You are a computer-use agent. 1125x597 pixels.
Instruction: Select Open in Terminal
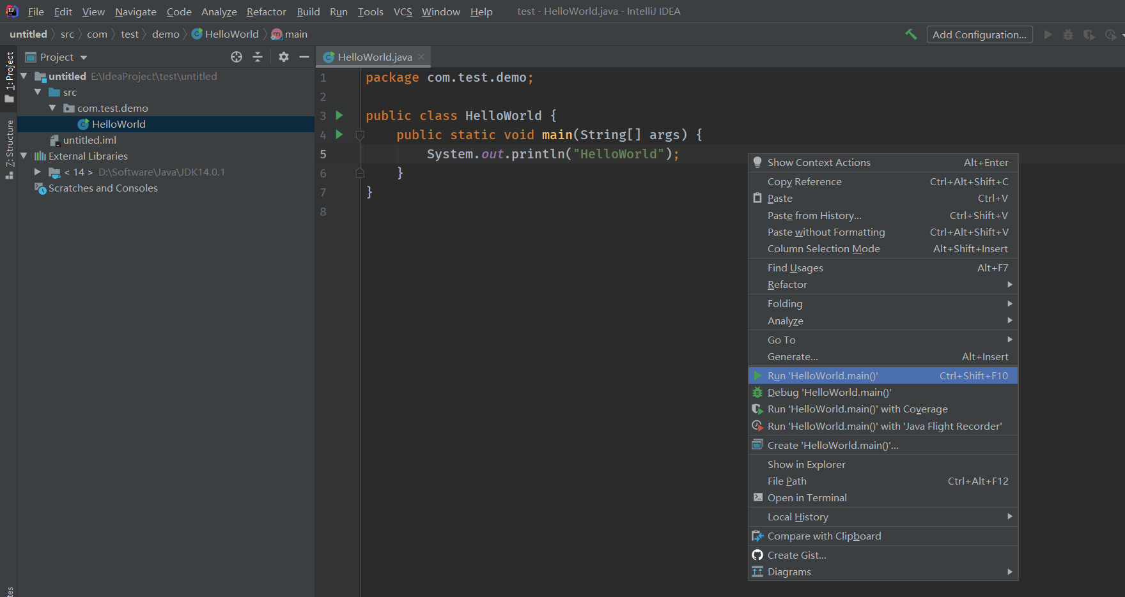point(883,498)
